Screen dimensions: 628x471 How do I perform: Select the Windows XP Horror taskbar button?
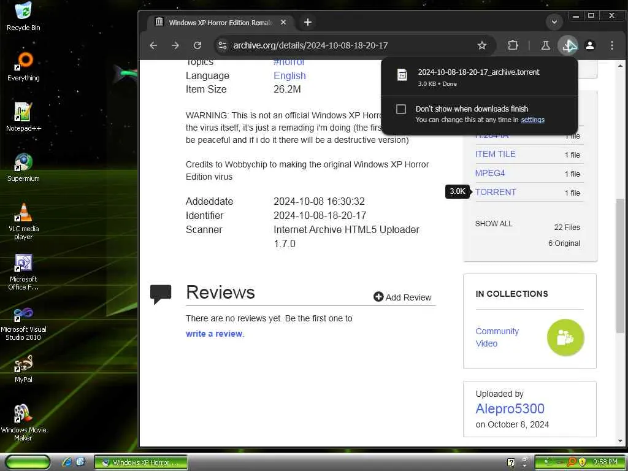pos(140,462)
